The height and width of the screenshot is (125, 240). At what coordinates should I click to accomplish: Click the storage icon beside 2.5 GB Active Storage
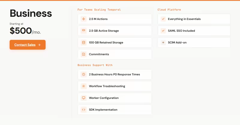84,31
